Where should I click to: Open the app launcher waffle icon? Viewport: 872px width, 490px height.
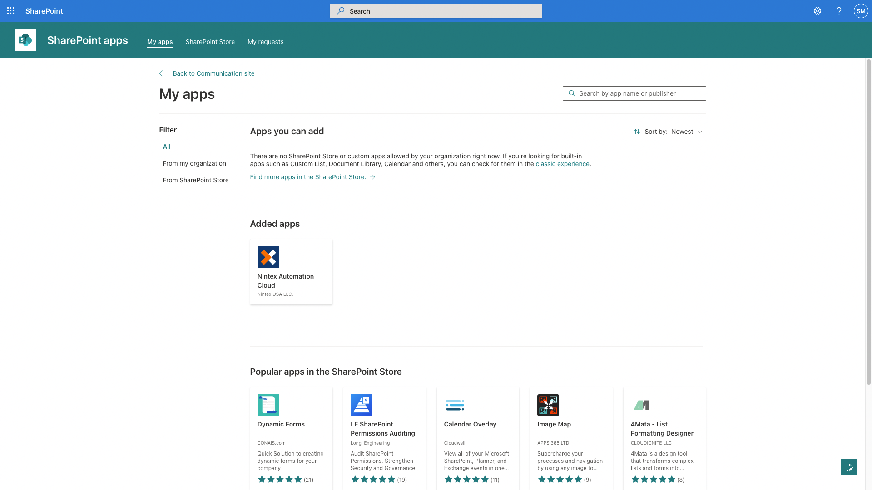click(11, 11)
